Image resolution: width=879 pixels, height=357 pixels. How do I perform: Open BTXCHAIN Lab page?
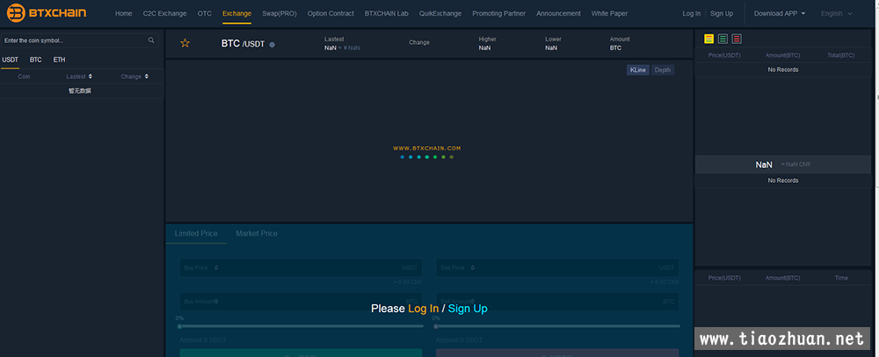pyautogui.click(x=386, y=13)
